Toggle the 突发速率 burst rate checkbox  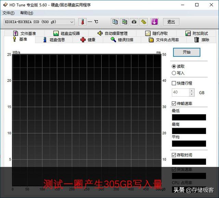[x=174, y=169]
